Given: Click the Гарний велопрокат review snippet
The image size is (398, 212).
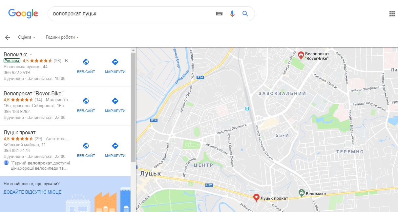Looking at the screenshot, I should 40,165.
